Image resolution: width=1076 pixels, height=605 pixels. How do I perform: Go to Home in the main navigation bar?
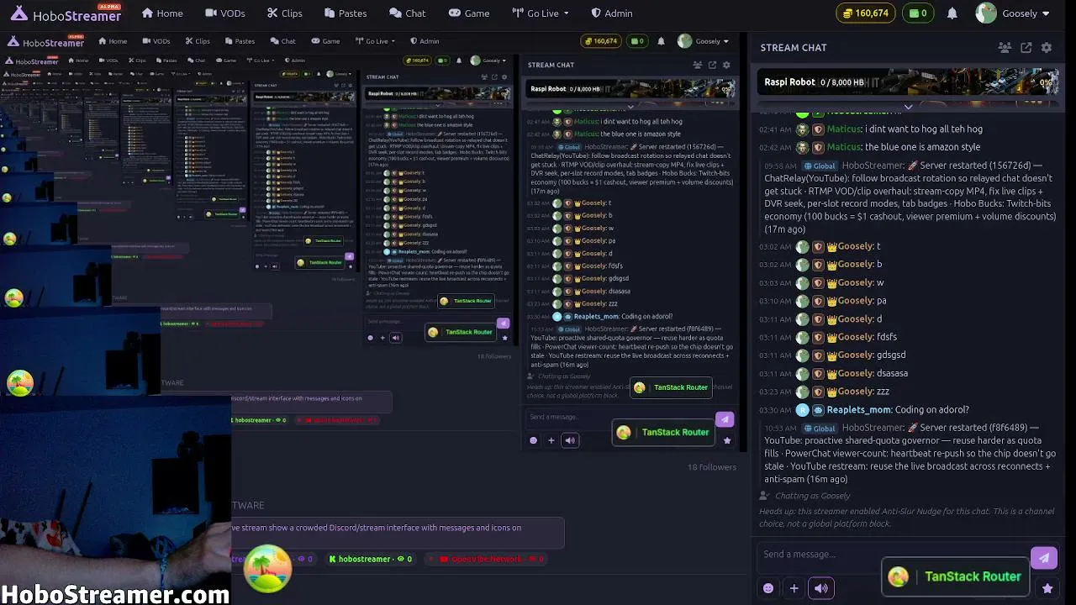[x=162, y=13]
